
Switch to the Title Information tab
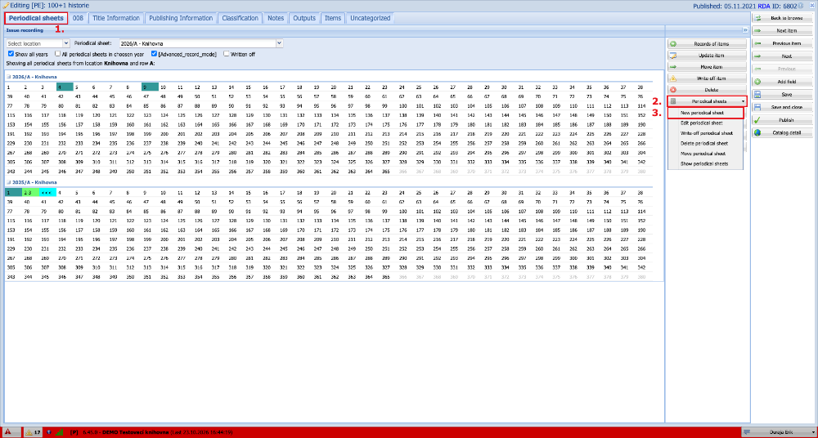pyautogui.click(x=116, y=18)
